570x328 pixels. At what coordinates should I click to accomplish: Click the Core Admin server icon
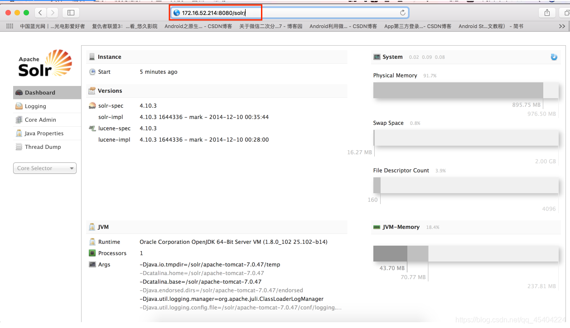tap(19, 119)
